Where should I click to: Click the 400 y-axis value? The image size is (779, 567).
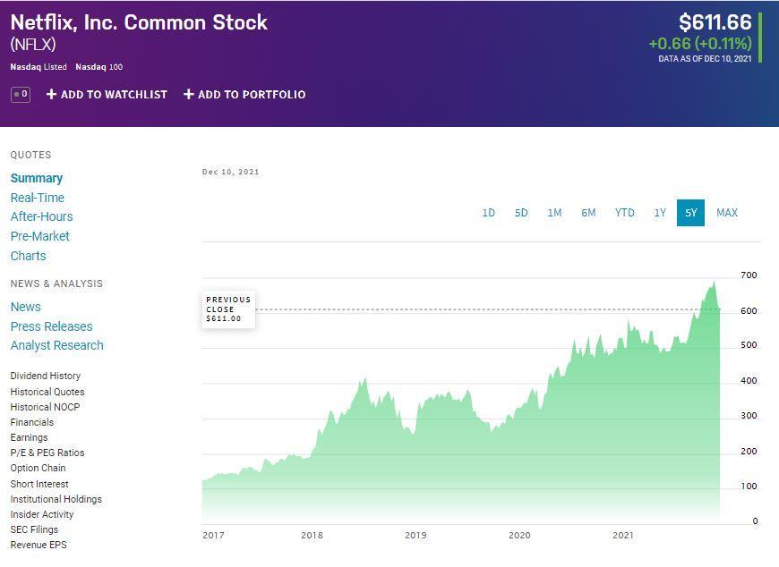749,381
